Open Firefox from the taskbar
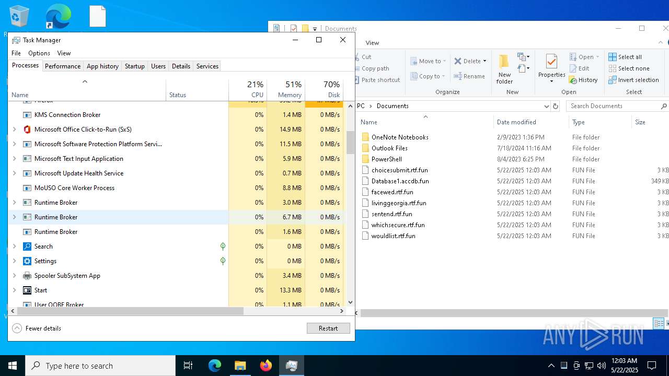Image resolution: width=669 pixels, height=376 pixels. (x=266, y=366)
